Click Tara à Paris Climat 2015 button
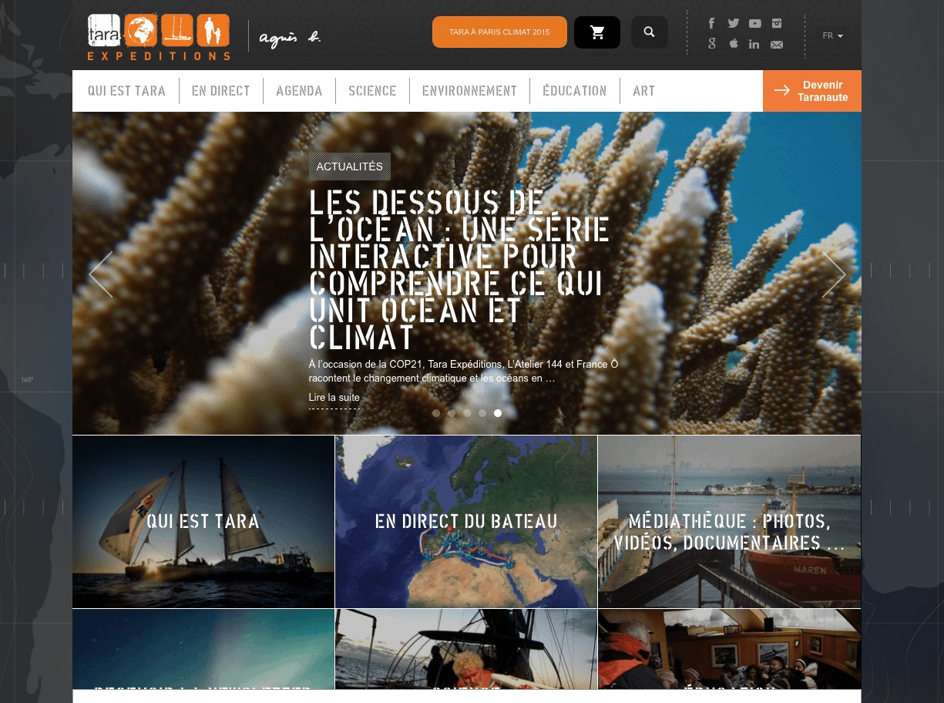The image size is (944, 703). (499, 32)
